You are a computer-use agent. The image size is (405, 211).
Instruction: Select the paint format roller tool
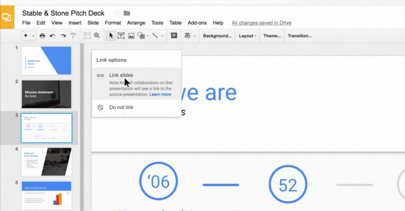pyautogui.click(x=73, y=36)
